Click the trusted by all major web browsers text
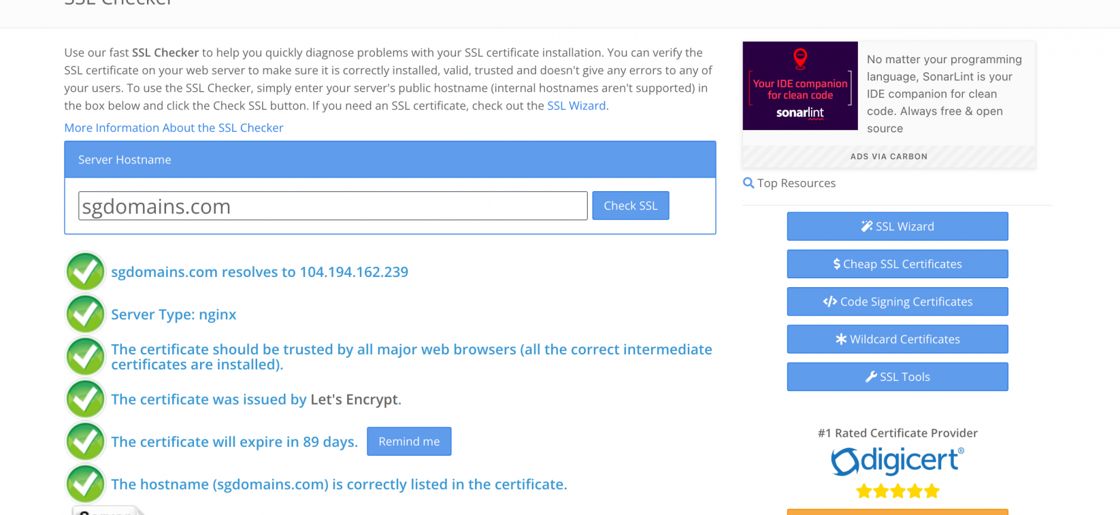This screenshot has height=515, width=1120. coord(412,357)
